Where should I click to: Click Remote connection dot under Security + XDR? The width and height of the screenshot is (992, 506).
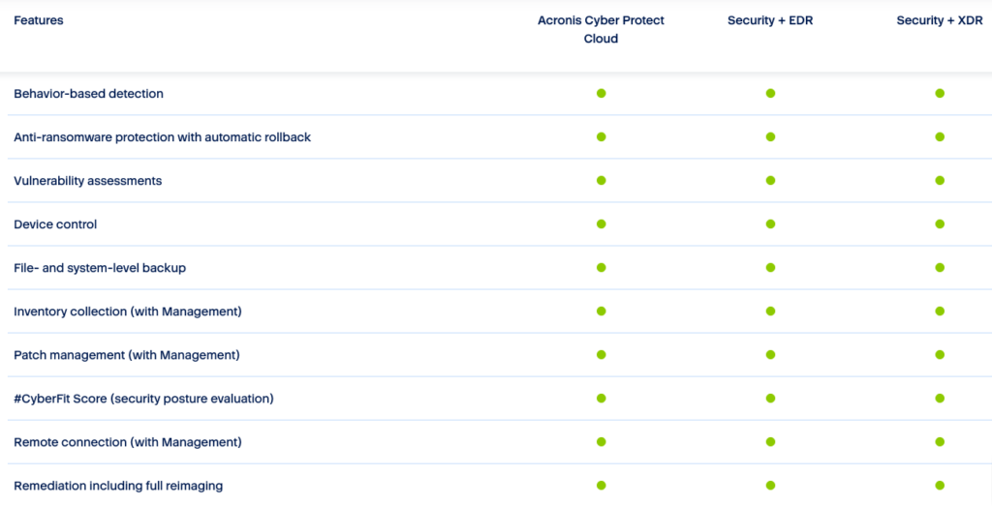point(940,442)
